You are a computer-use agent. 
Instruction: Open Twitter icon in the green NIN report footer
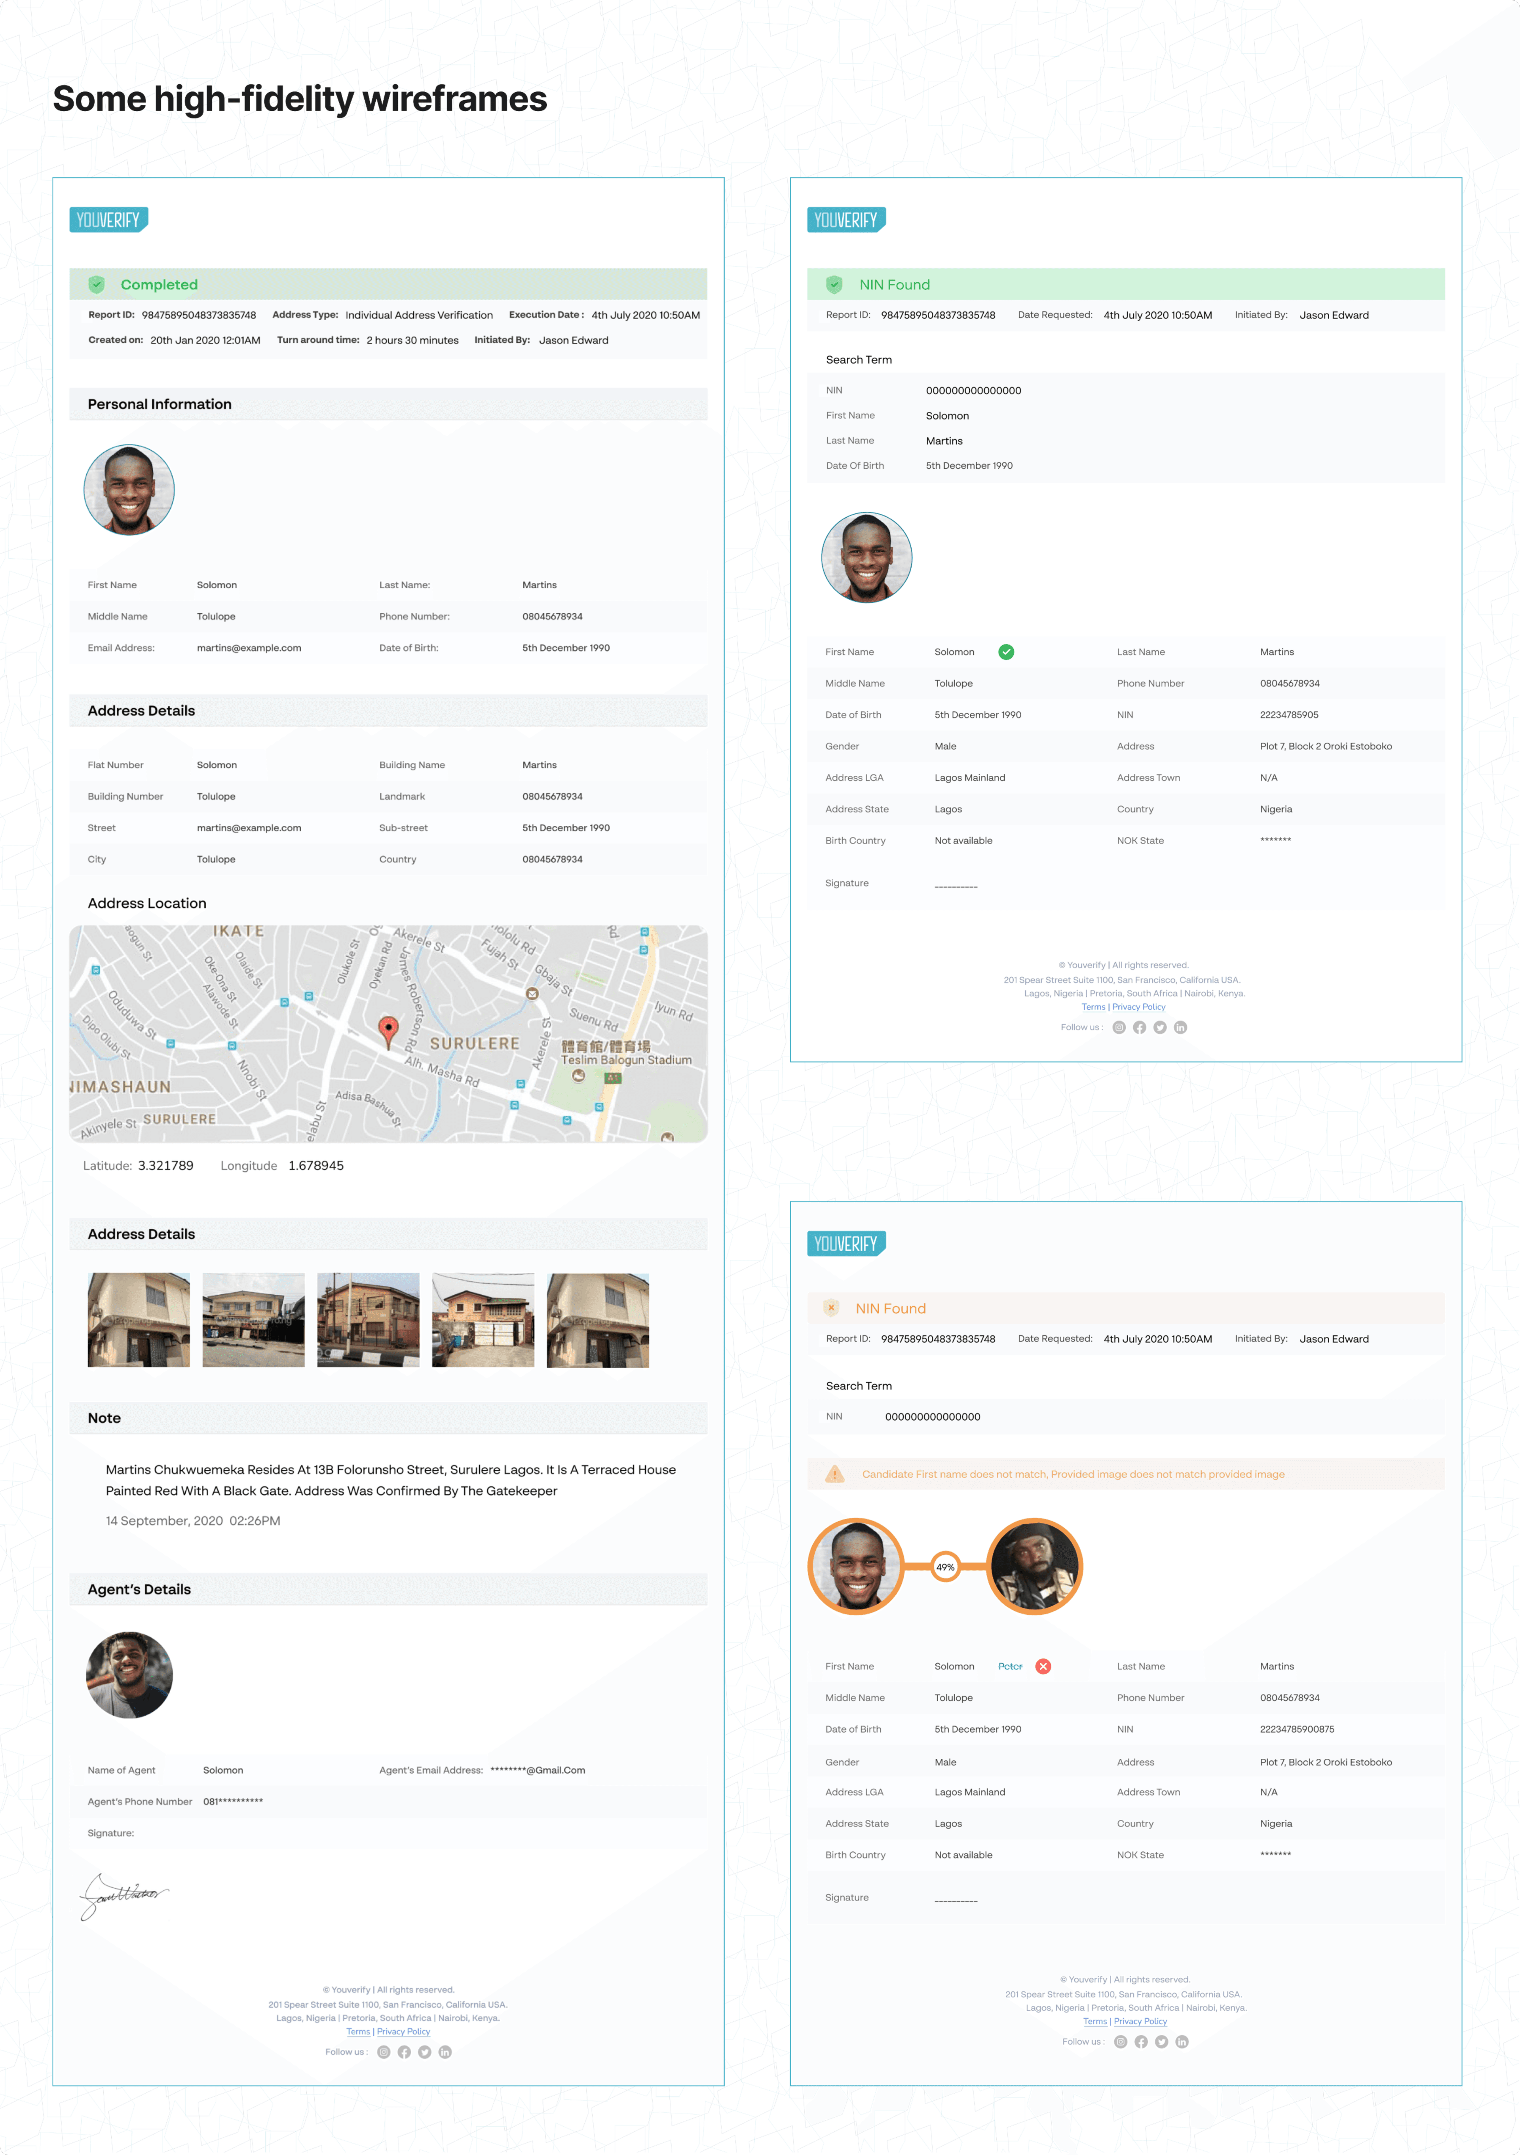(x=1161, y=1028)
